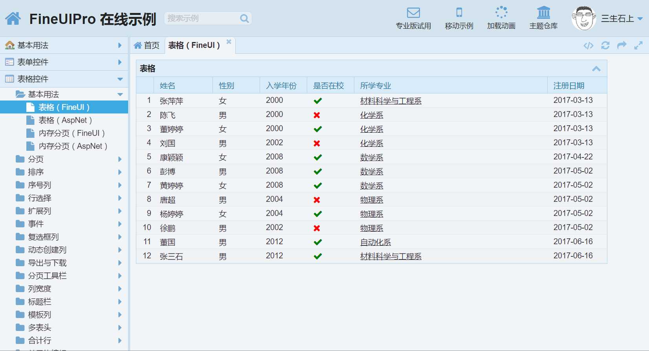Expand the 排序 folder arrow
The height and width of the screenshot is (351, 649).
(x=120, y=172)
